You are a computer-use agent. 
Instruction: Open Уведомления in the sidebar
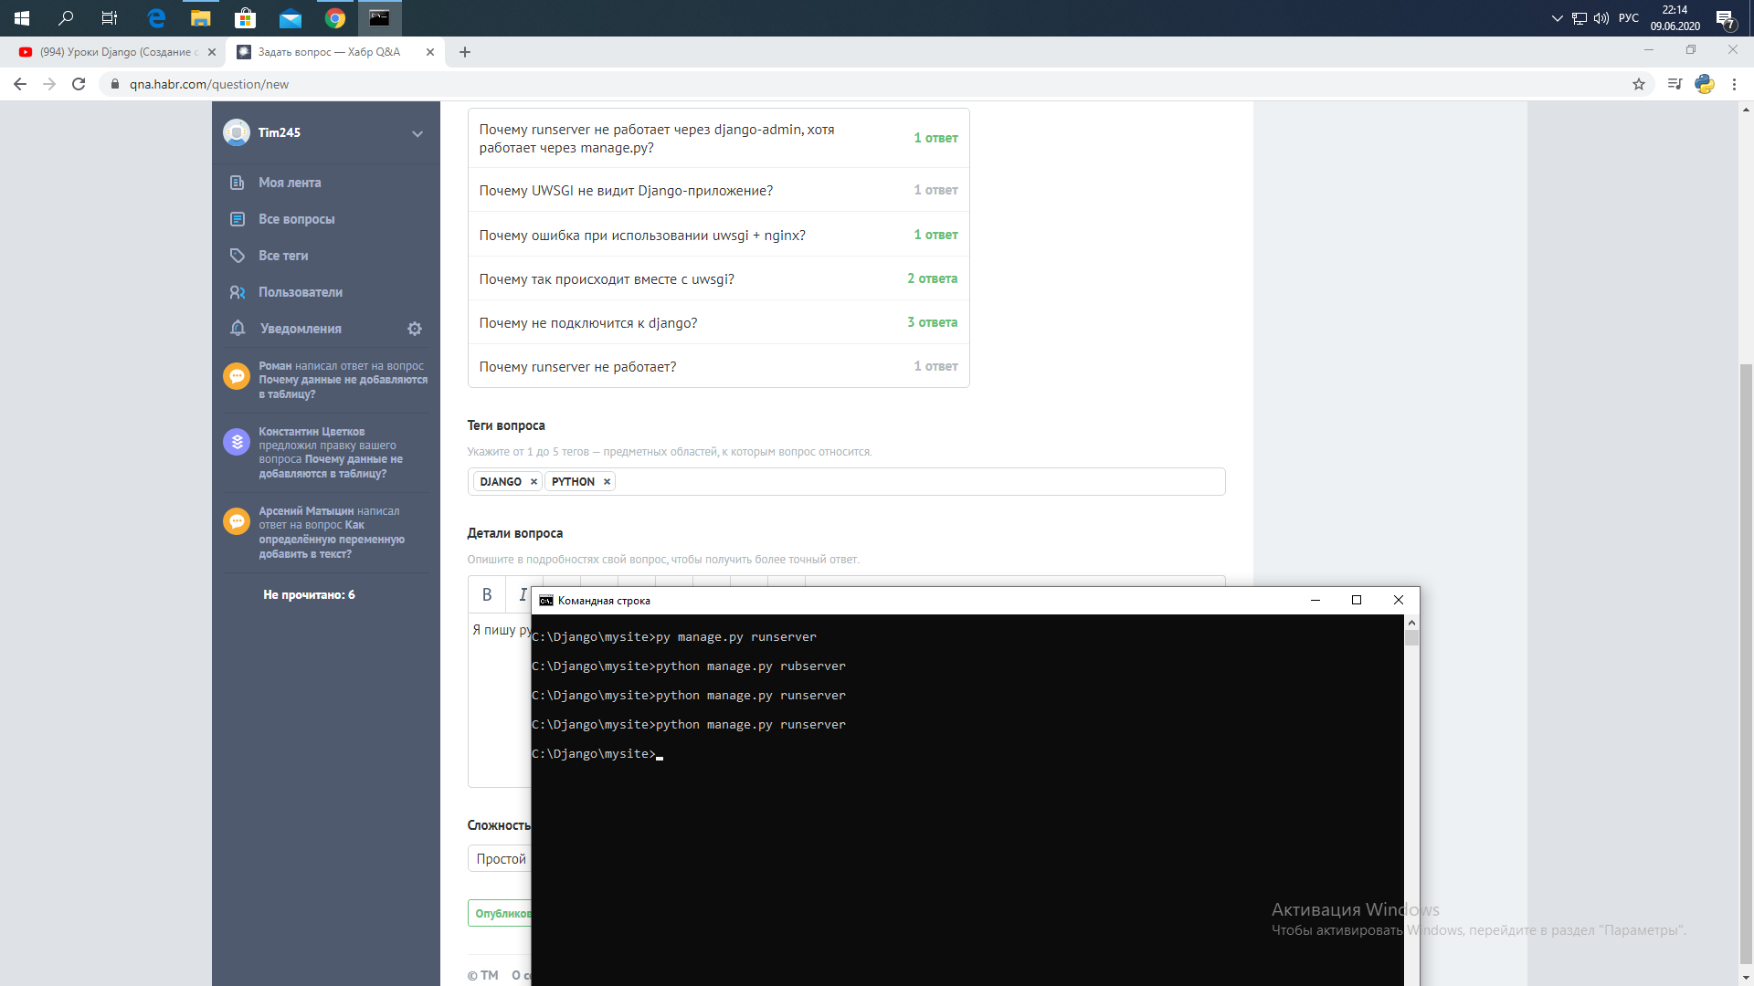pyautogui.click(x=301, y=329)
